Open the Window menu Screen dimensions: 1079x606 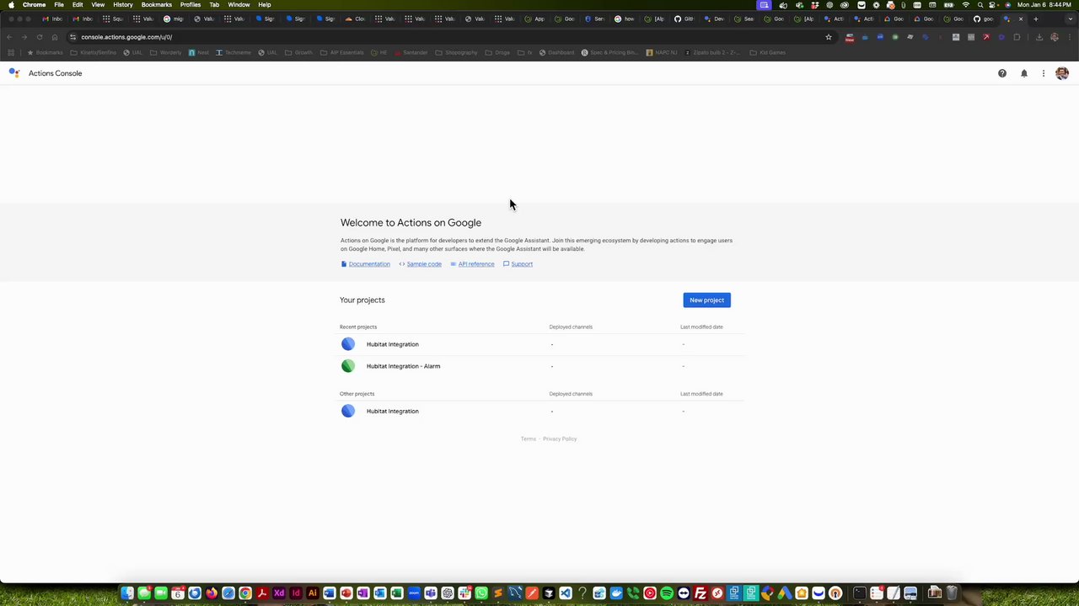[239, 5]
